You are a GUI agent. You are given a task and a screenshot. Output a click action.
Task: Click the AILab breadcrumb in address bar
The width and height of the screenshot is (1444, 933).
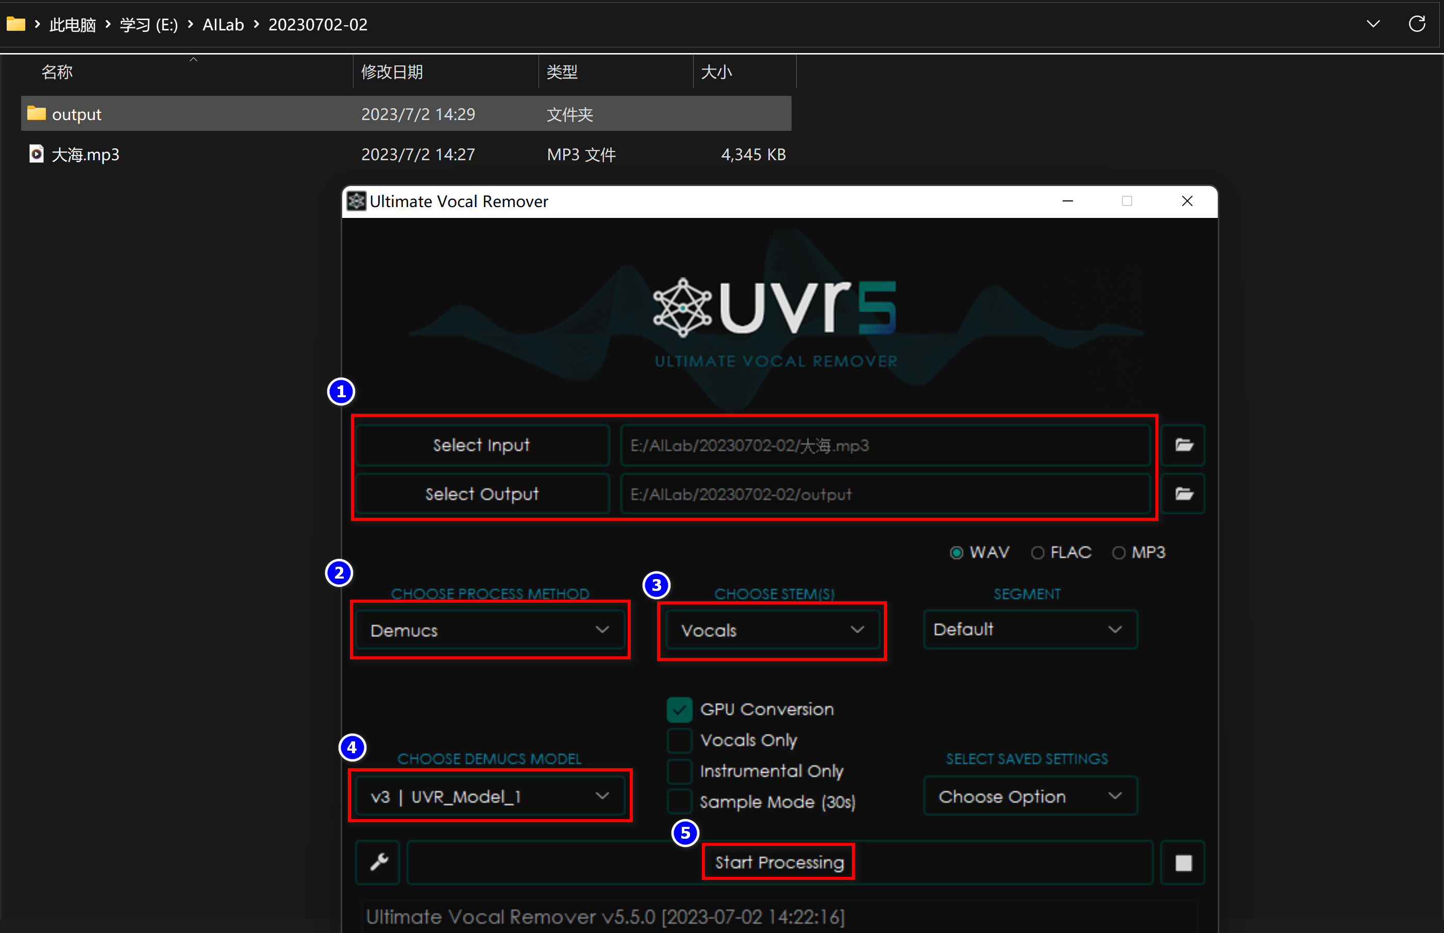(x=223, y=24)
